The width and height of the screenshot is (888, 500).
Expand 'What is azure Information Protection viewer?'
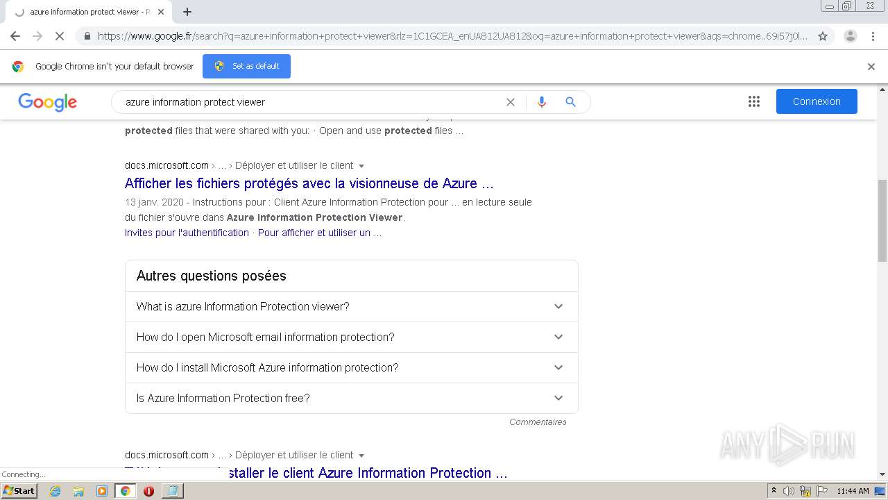tap(352, 306)
